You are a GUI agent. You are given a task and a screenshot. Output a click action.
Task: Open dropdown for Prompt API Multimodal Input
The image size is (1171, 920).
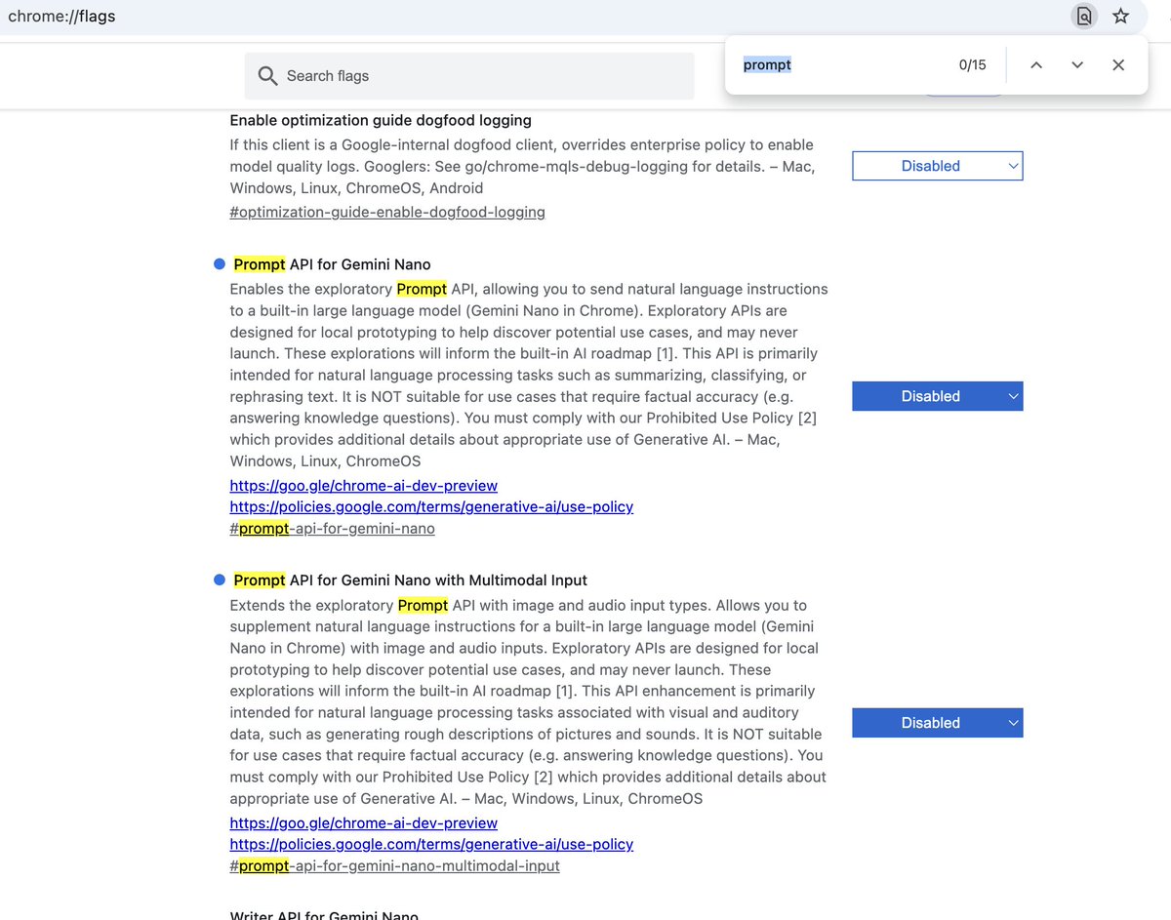point(938,723)
